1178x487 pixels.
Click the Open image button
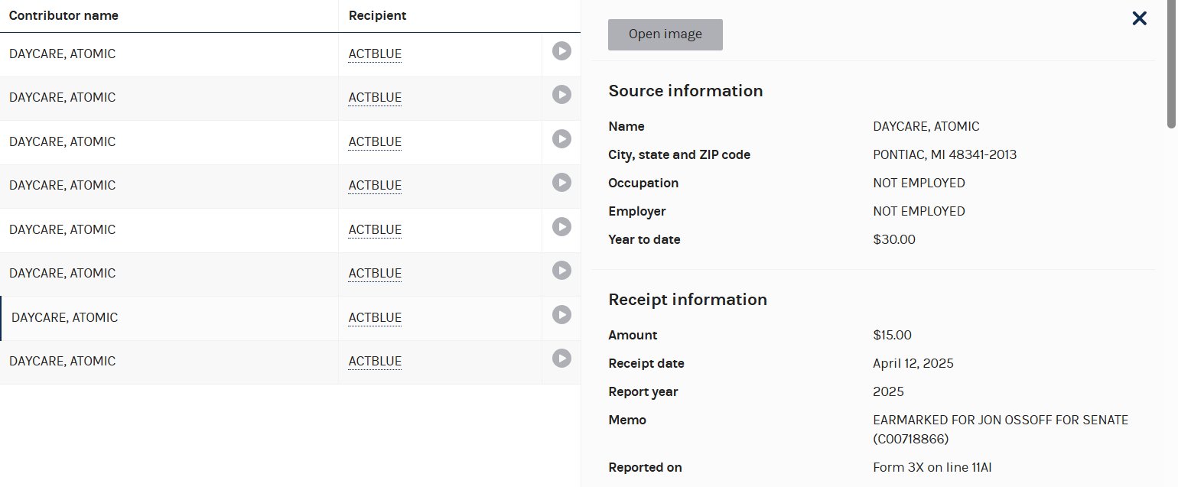665,34
